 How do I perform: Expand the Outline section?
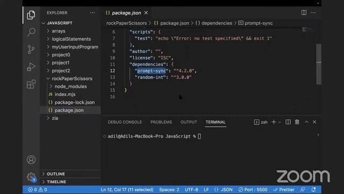70,174
